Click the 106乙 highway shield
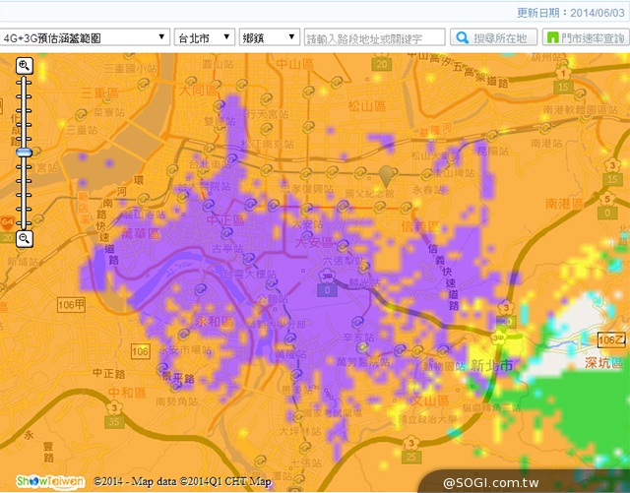Screen dimensions: 630x493 click(x=611, y=339)
